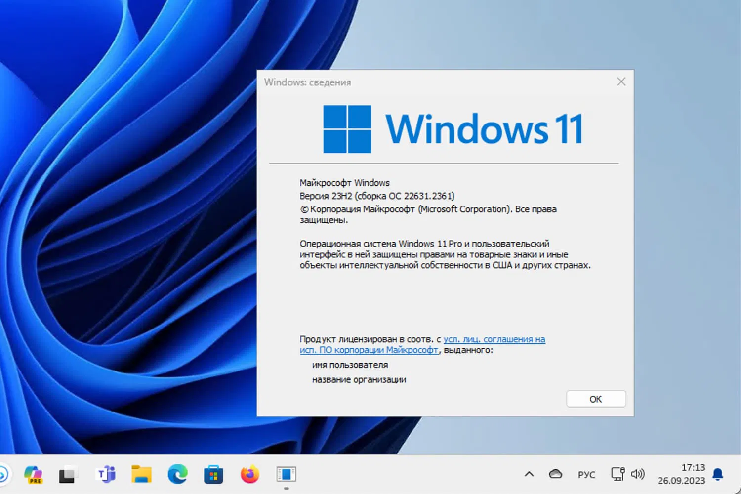Viewport: 741px width, 494px height.
Task: Click the Microsoft Corporation copyright text
Action: 428,214
